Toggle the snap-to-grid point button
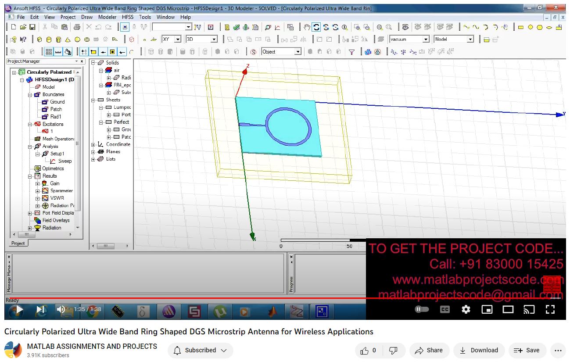Image resolution: width=570 pixels, height=362 pixels. tap(84, 52)
